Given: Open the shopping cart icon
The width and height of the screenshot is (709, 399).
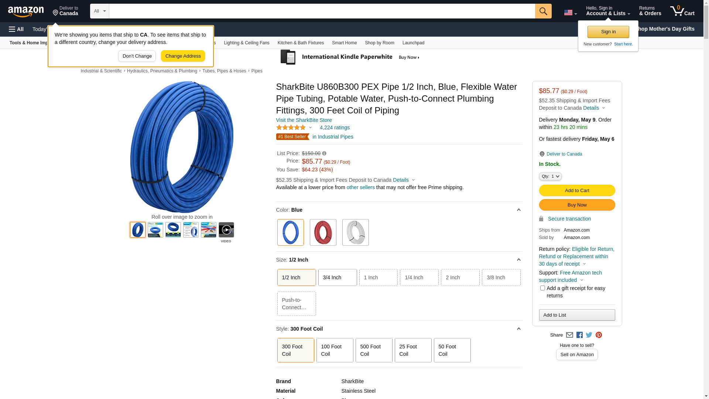Looking at the screenshot, I should (x=682, y=11).
